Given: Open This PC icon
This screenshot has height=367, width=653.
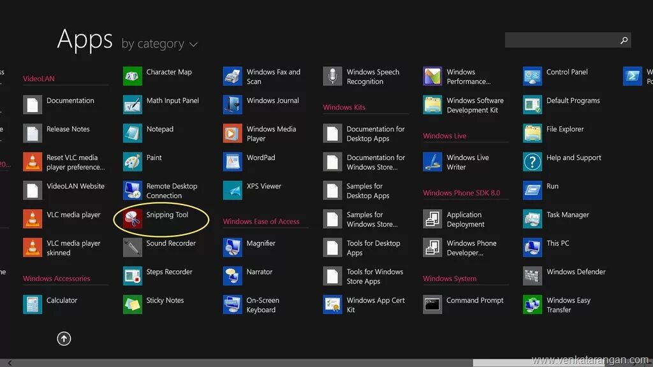Looking at the screenshot, I should [x=532, y=248].
